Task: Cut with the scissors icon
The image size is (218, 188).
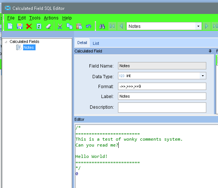Action: 60,26
